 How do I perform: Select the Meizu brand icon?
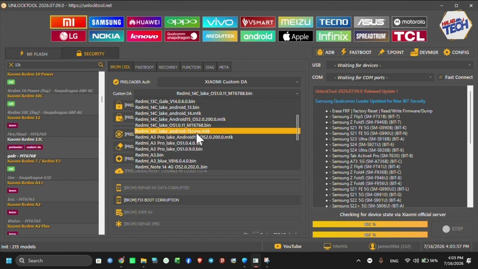[295, 22]
